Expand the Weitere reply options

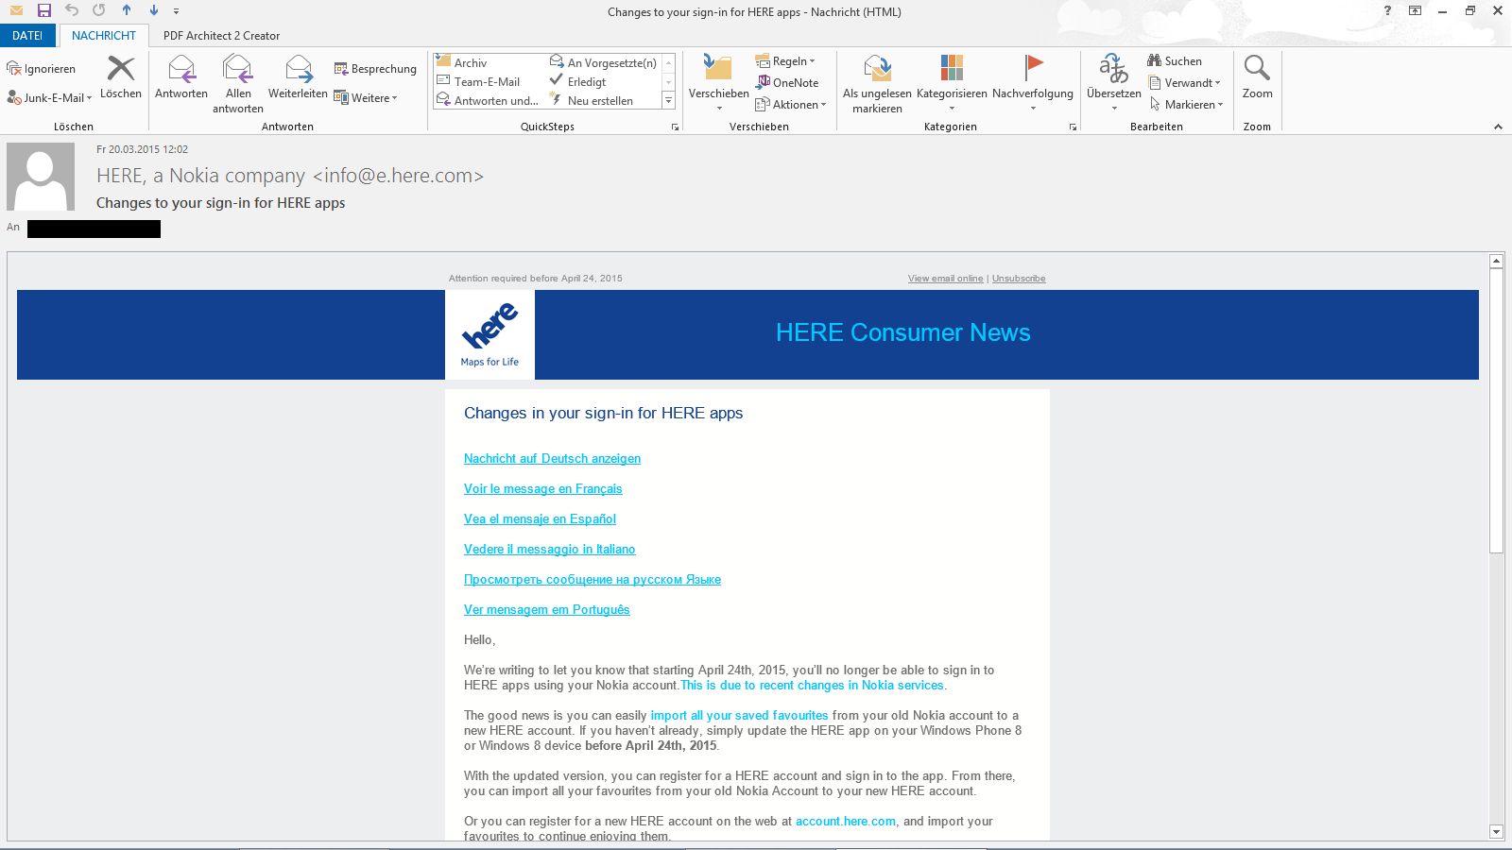point(366,97)
